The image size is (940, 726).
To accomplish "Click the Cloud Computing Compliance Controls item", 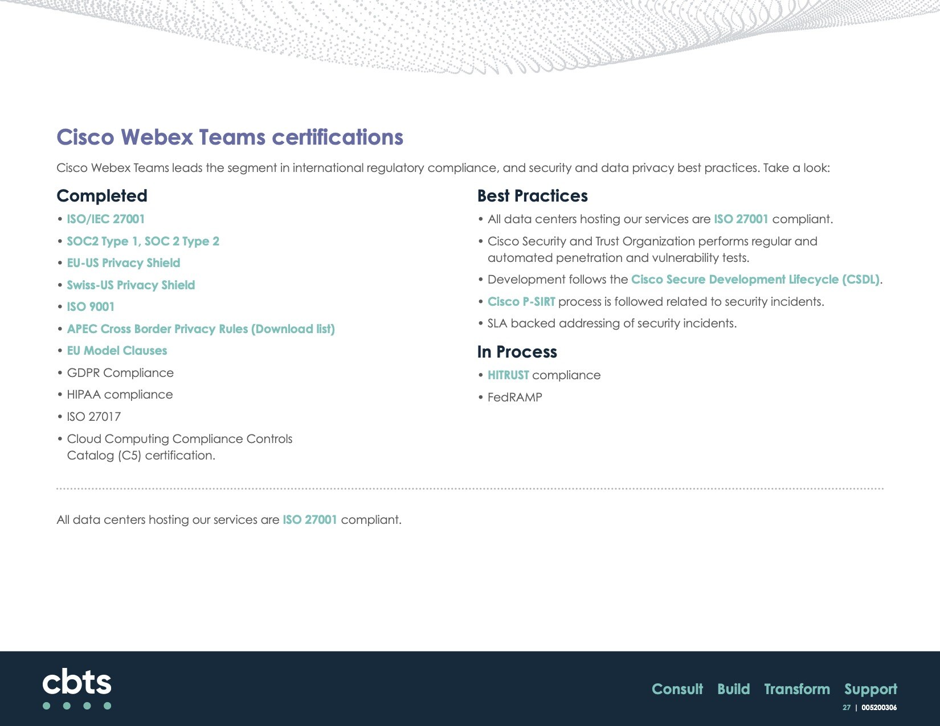I will coord(179,447).
